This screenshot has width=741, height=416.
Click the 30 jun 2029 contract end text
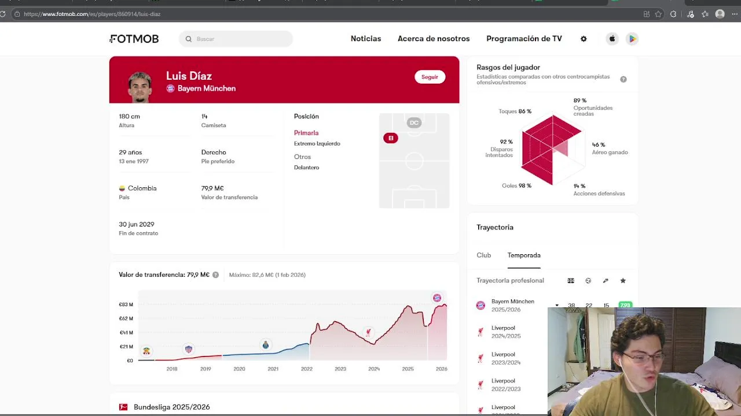137,224
